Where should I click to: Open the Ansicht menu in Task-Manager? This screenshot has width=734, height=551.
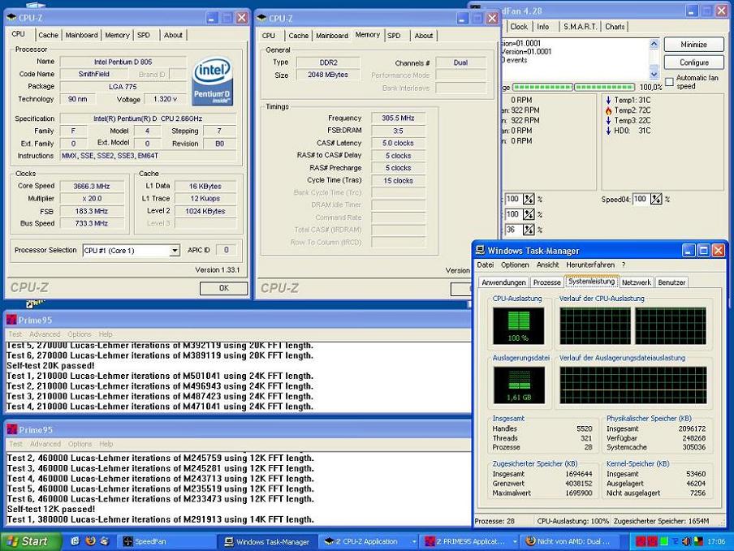pos(548,265)
